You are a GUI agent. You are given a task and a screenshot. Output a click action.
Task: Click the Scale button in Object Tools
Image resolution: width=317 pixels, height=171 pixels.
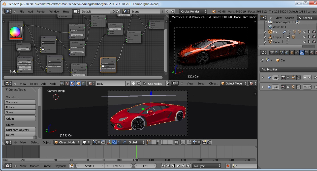click(20, 112)
